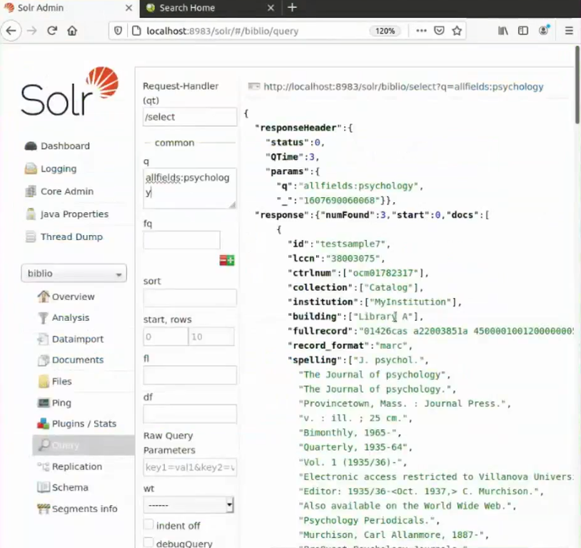This screenshot has width=581, height=548.
Task: Click the Thread Dump icon
Action: (31, 236)
